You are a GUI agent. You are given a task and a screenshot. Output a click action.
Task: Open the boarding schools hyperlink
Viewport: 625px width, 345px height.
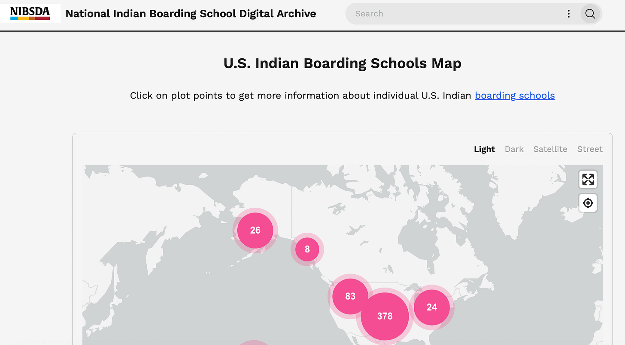pyautogui.click(x=515, y=96)
